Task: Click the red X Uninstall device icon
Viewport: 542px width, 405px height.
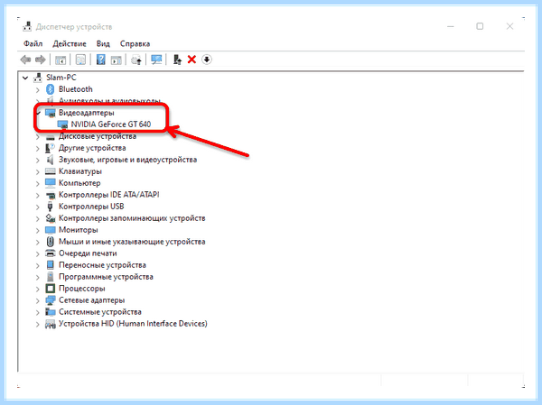Action: [x=192, y=60]
